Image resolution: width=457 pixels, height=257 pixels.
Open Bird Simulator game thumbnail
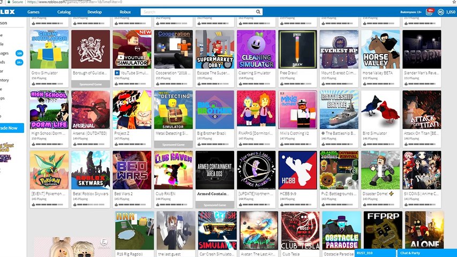[380, 110]
